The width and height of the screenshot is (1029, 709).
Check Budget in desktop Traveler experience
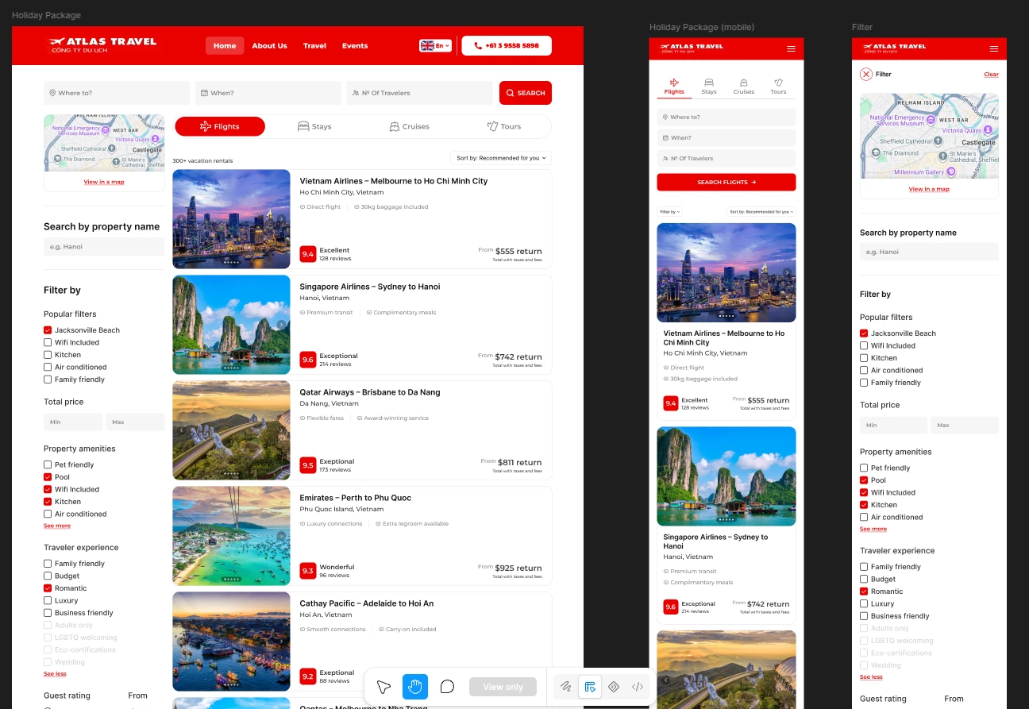click(x=48, y=576)
